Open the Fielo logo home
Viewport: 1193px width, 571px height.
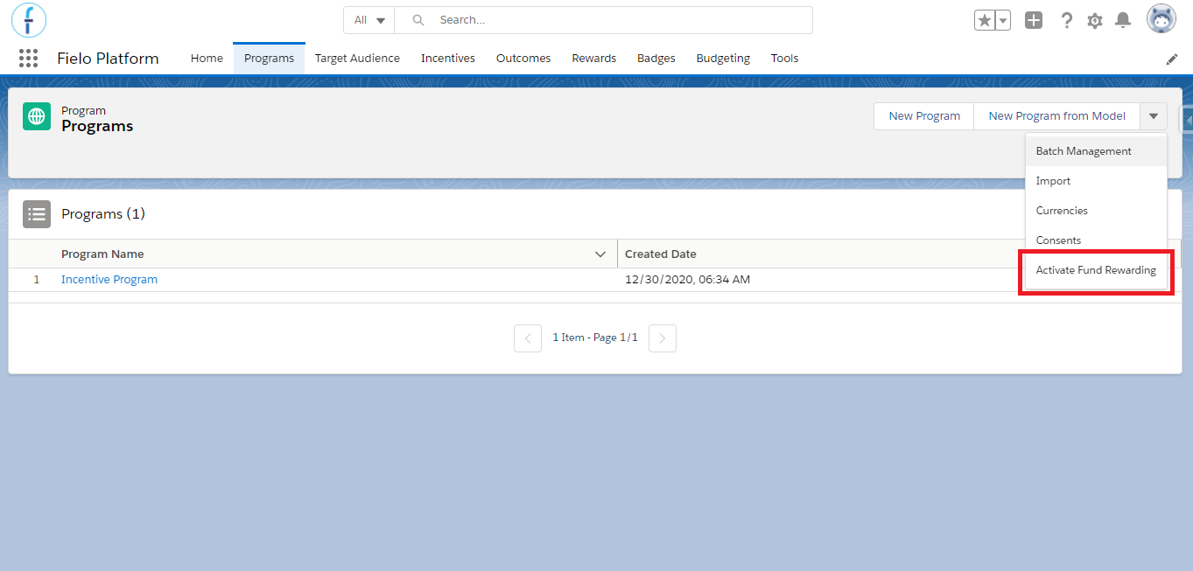(x=29, y=20)
